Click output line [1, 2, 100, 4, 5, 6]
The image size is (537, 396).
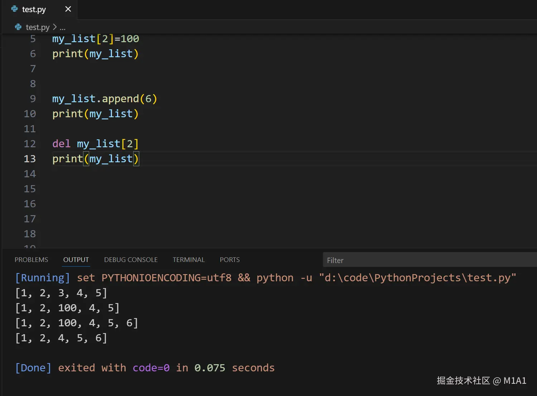77,323
